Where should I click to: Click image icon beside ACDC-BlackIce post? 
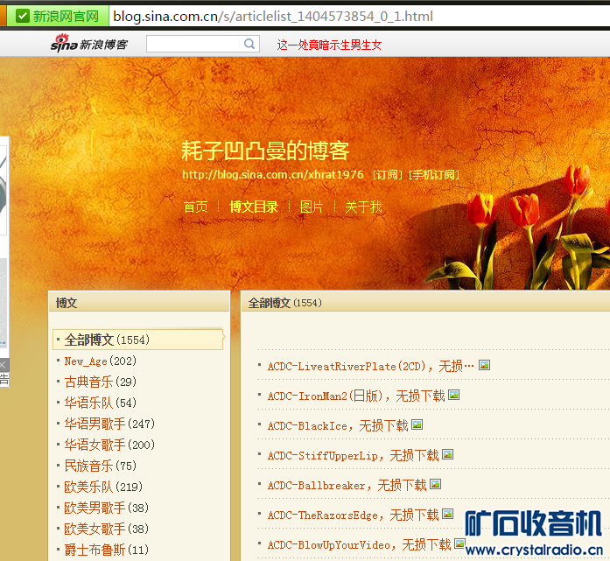(x=417, y=424)
